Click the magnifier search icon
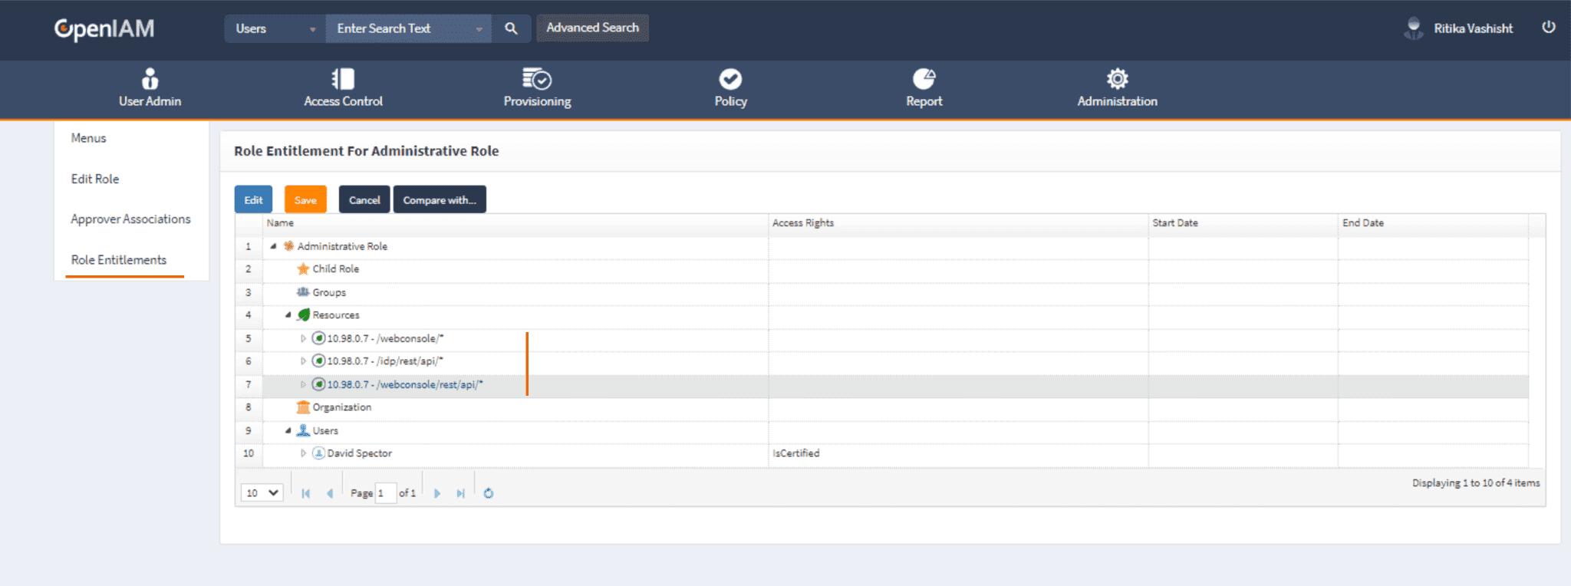The width and height of the screenshot is (1571, 586). coord(511,28)
